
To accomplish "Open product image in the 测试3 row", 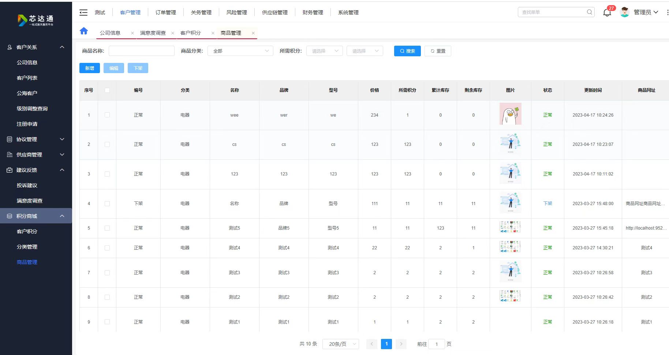I will point(510,272).
